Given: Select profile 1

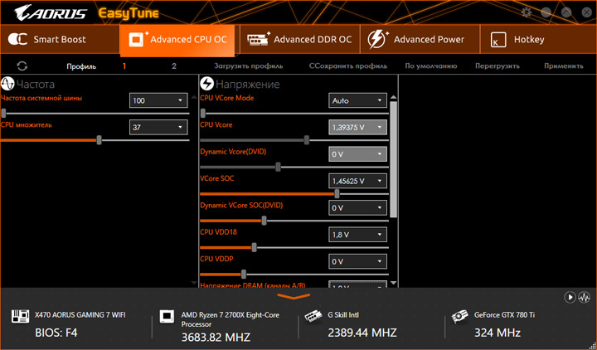Looking at the screenshot, I should [x=124, y=66].
